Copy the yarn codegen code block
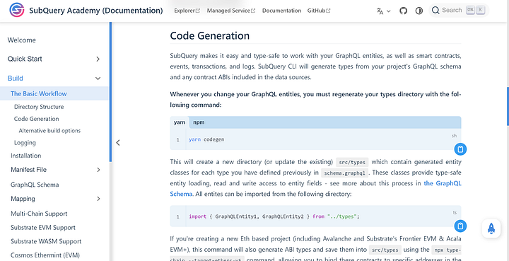 (460, 149)
